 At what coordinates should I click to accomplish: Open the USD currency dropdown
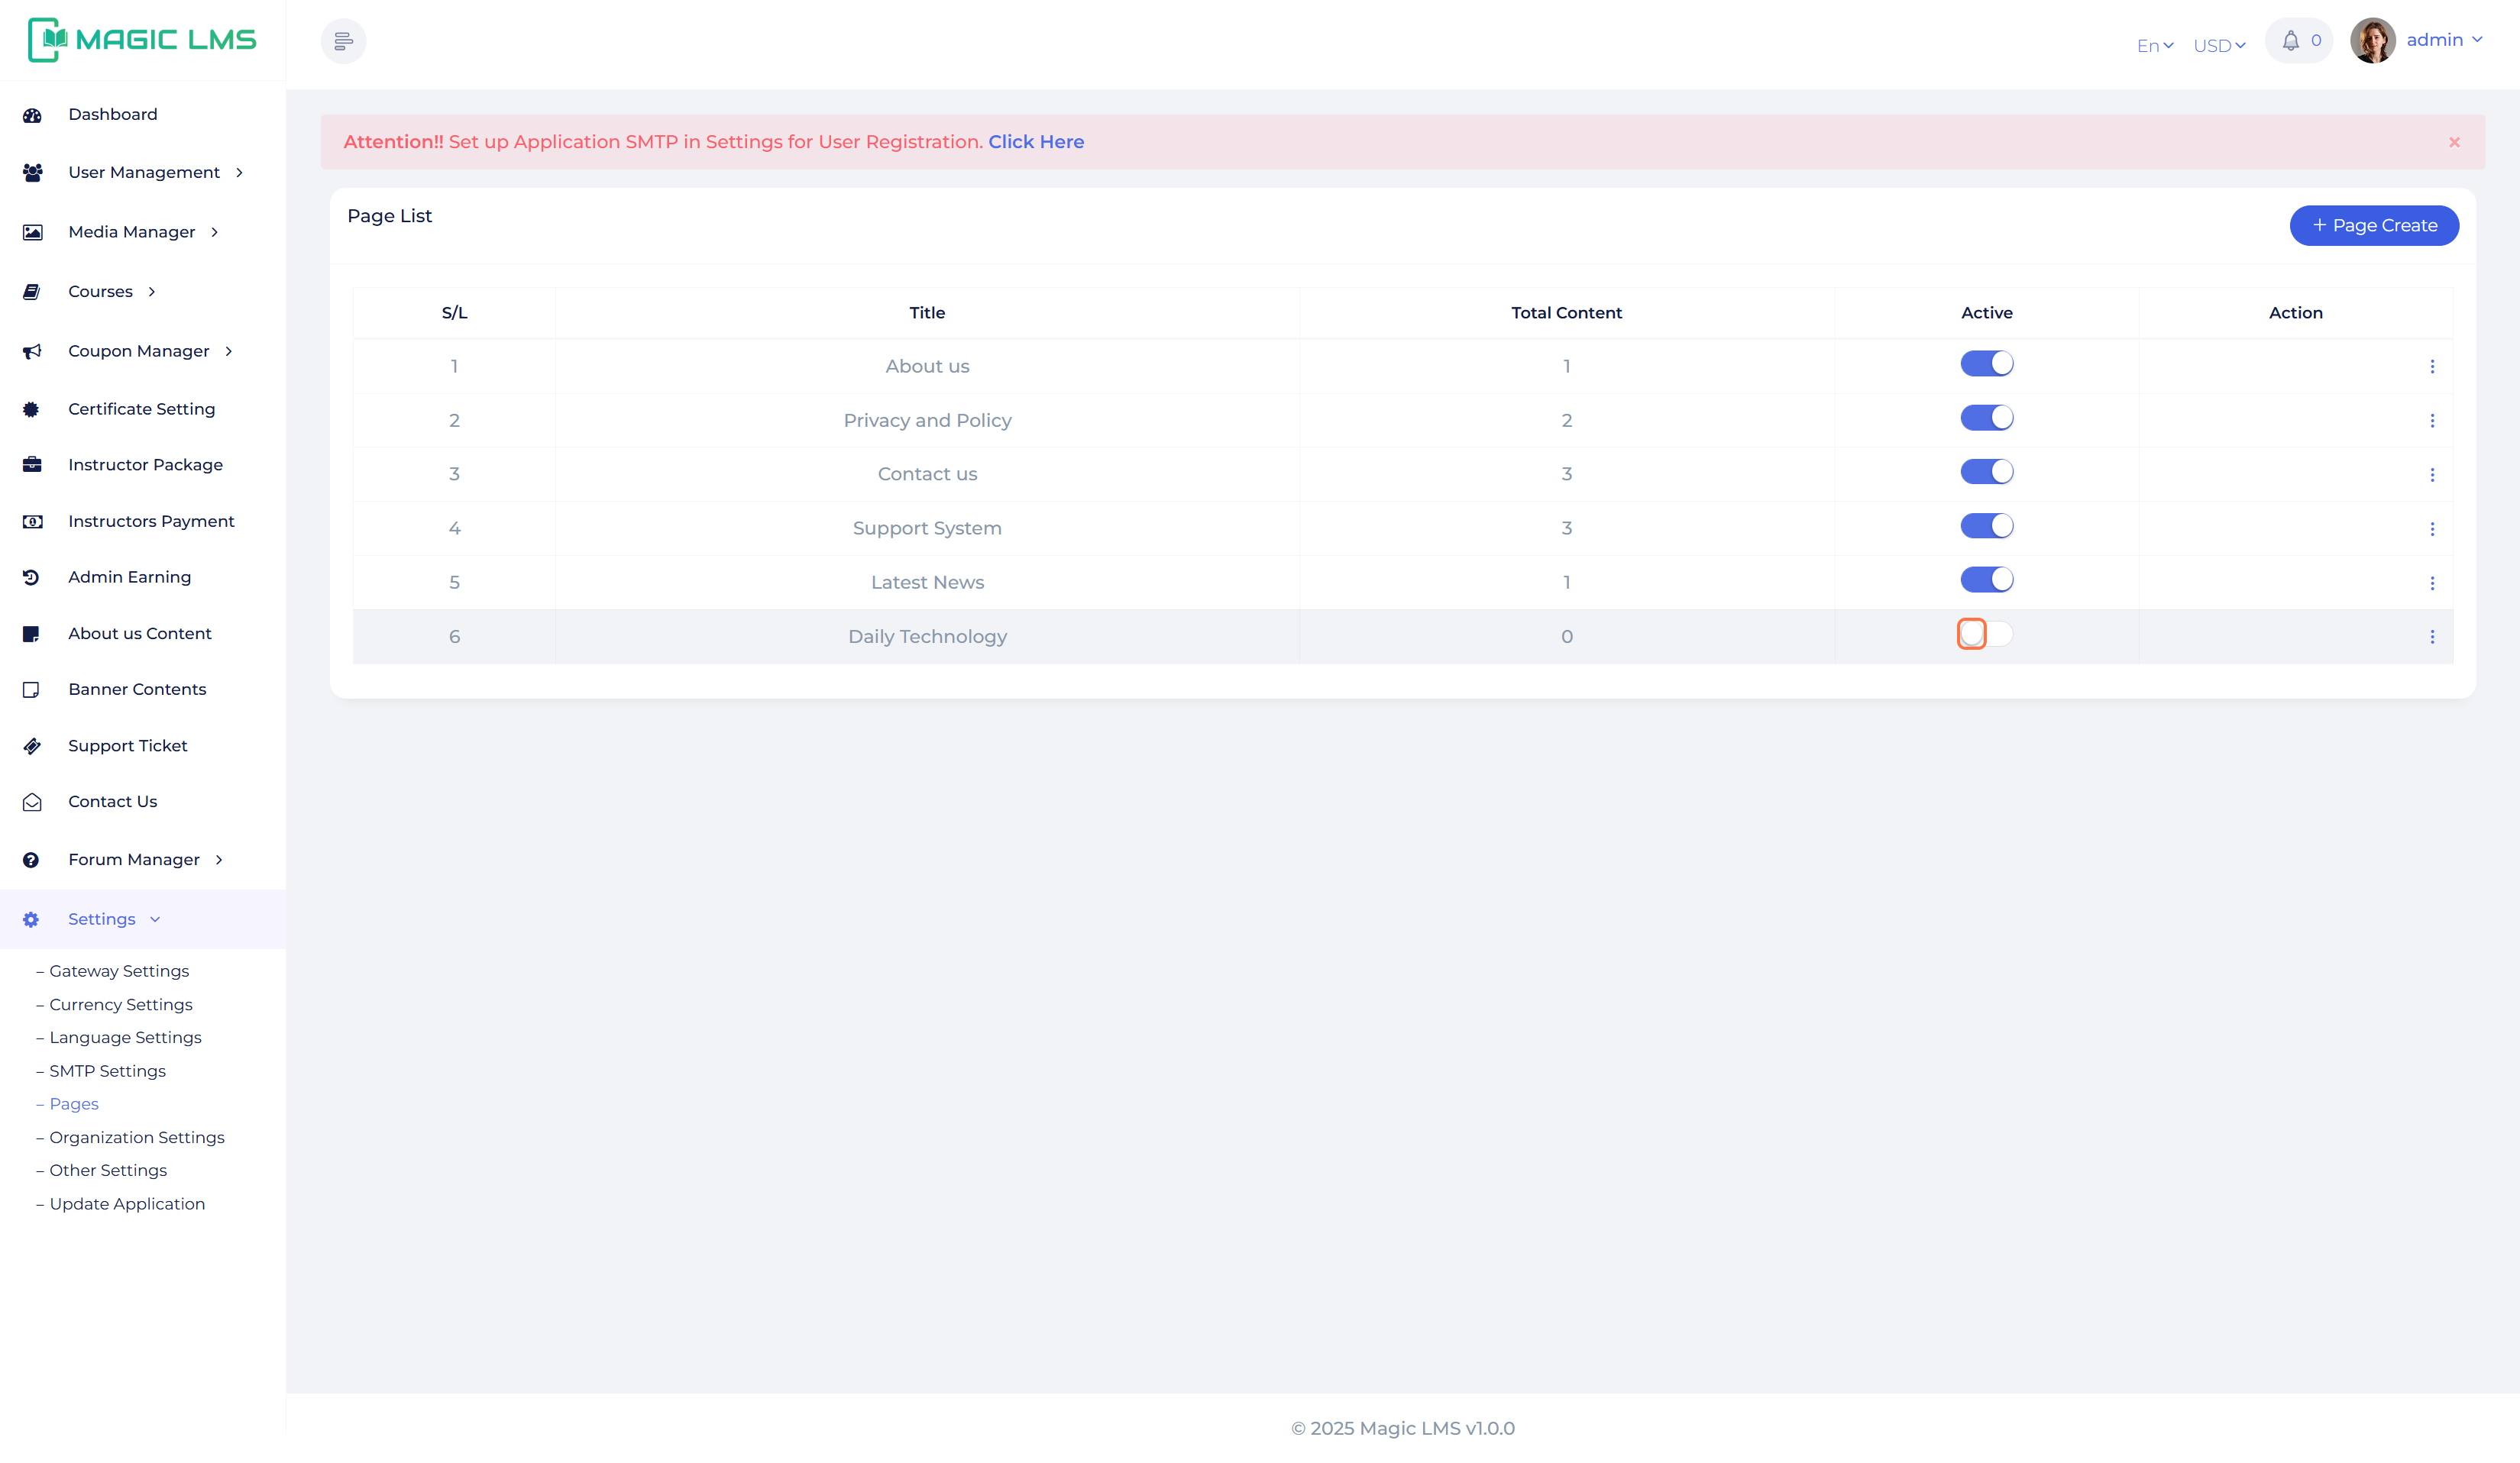(2219, 46)
